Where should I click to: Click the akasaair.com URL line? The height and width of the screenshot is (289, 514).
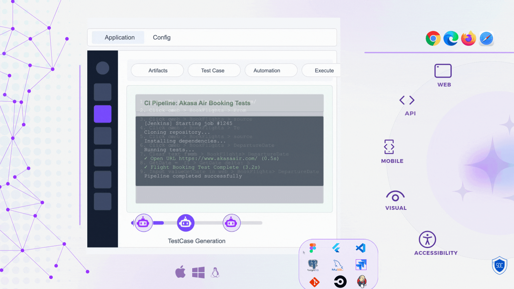pyautogui.click(x=211, y=158)
